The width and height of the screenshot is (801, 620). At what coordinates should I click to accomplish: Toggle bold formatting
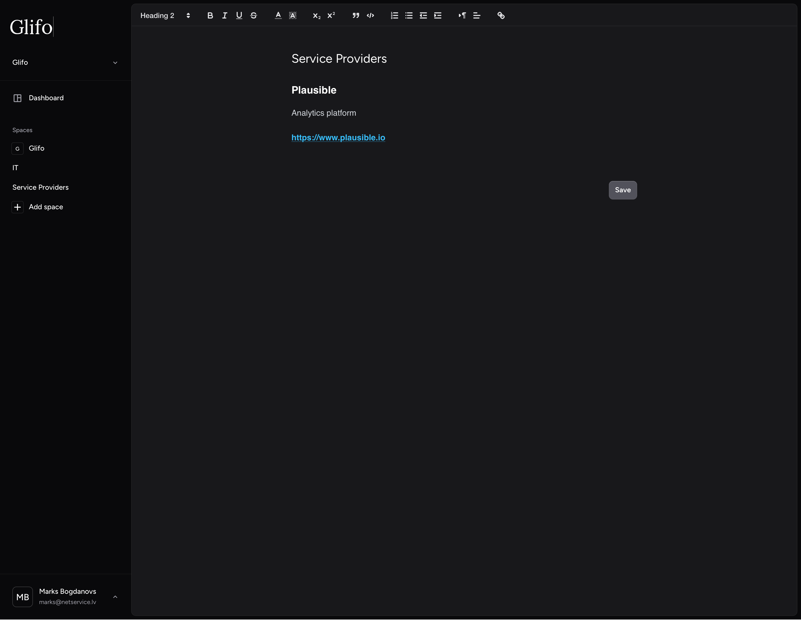coord(210,15)
